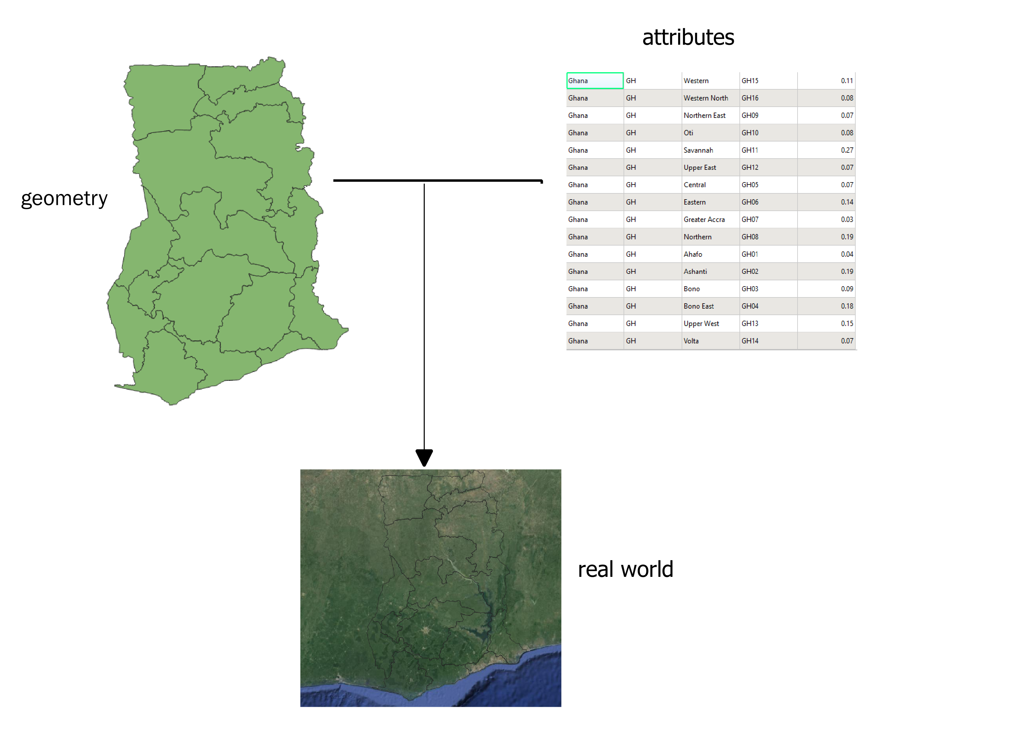The width and height of the screenshot is (1034, 731).
Task: Click the 'Volta' region cell
Action: point(710,341)
